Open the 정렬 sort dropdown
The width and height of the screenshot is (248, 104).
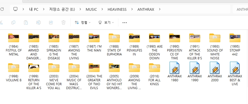(x=83, y=22)
